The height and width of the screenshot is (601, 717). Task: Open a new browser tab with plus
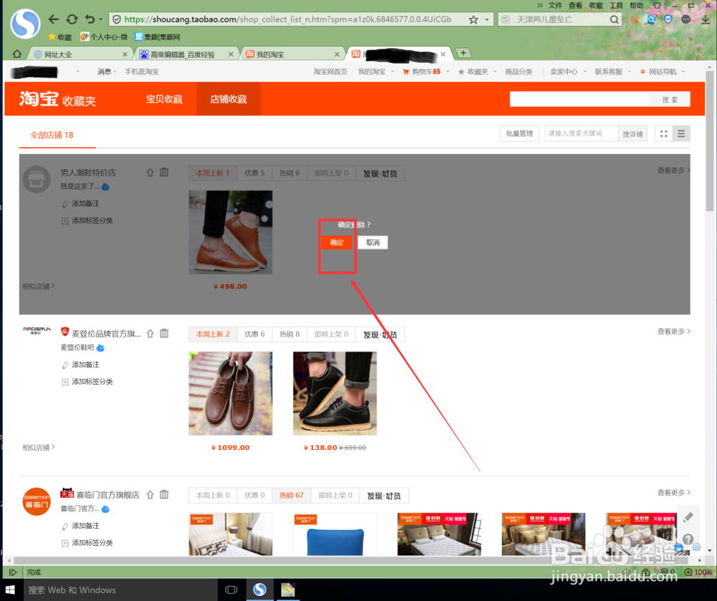point(463,53)
